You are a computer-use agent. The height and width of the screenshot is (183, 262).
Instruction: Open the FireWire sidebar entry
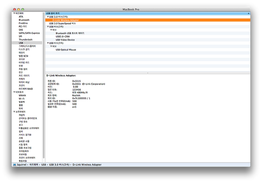23,23
